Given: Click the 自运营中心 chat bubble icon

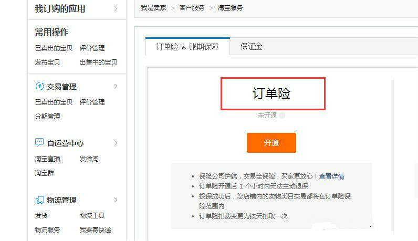Looking at the screenshot, I should click(x=39, y=142).
